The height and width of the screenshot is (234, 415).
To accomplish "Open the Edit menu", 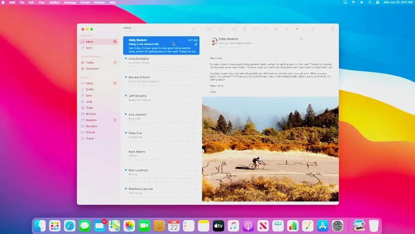I will 31,2.
